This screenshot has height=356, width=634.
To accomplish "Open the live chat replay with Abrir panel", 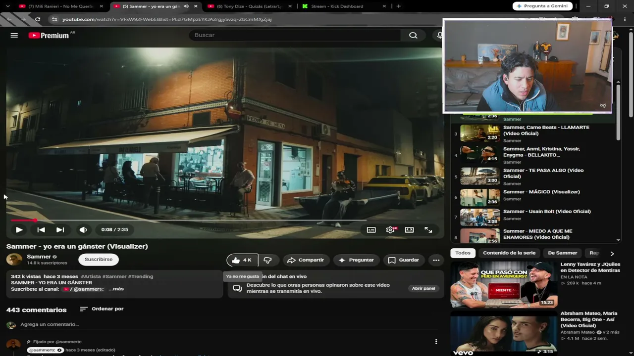I will 423,288.
